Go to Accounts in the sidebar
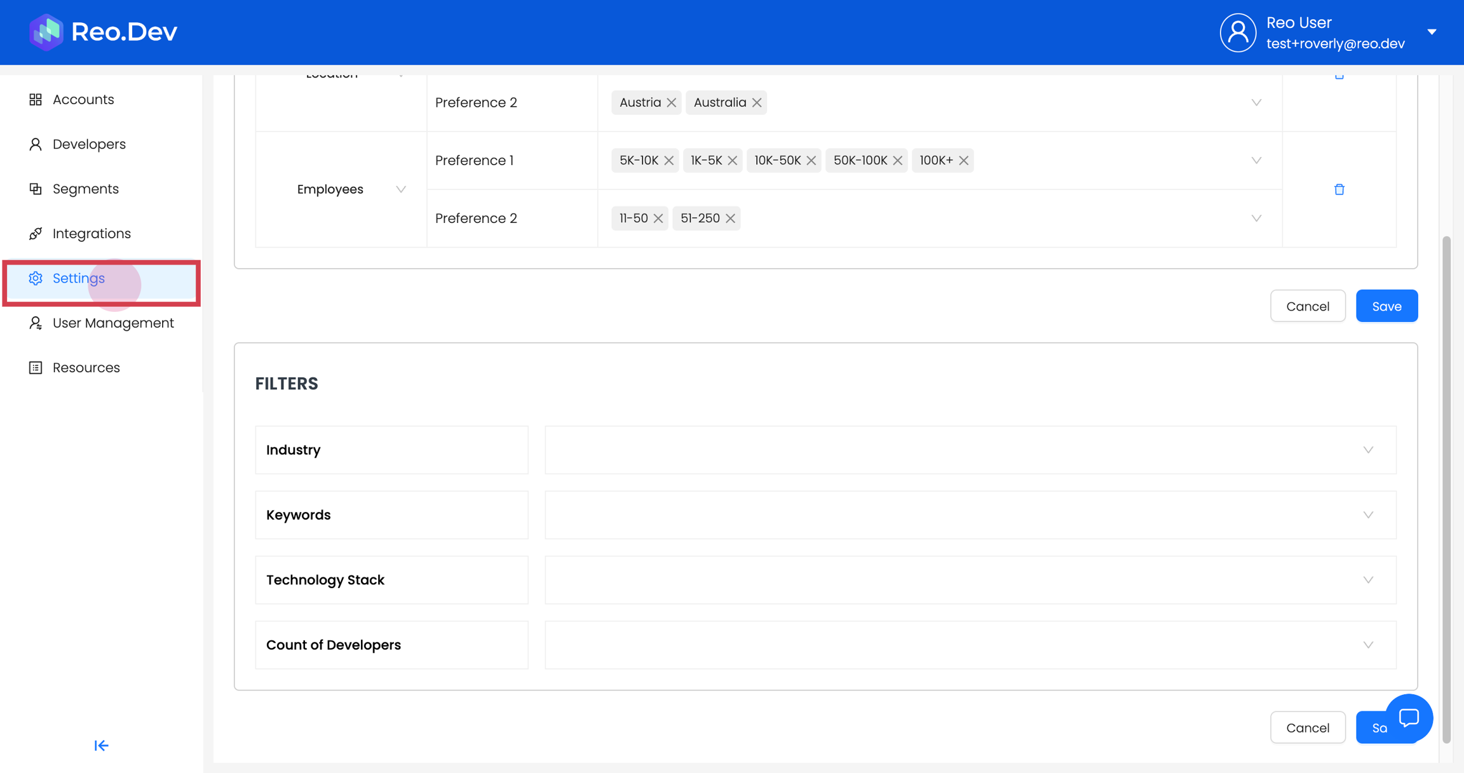This screenshot has width=1464, height=773. coord(83,100)
